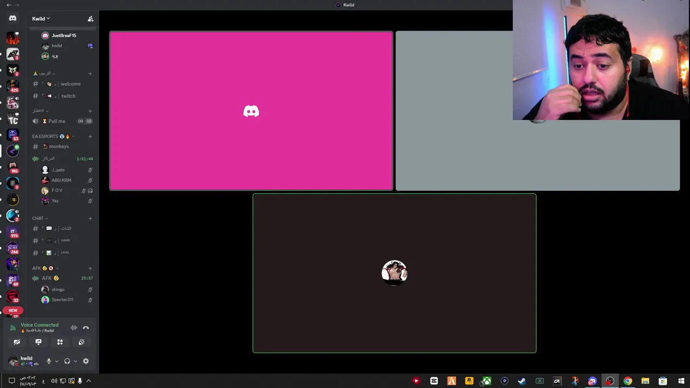Viewport: 690px width, 388px height.
Task: Open taskbar volume speaker control
Action: pos(54,381)
